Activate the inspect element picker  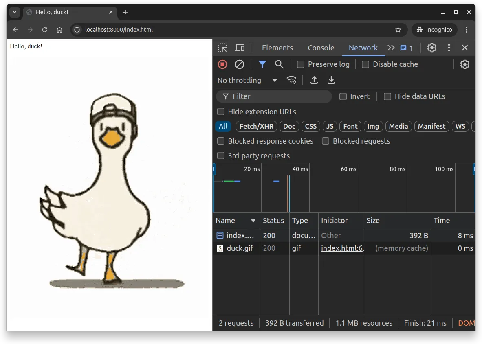222,48
